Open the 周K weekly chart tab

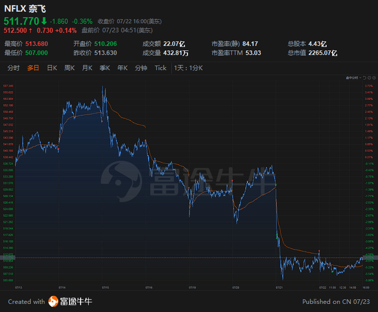pyautogui.click(x=70, y=68)
